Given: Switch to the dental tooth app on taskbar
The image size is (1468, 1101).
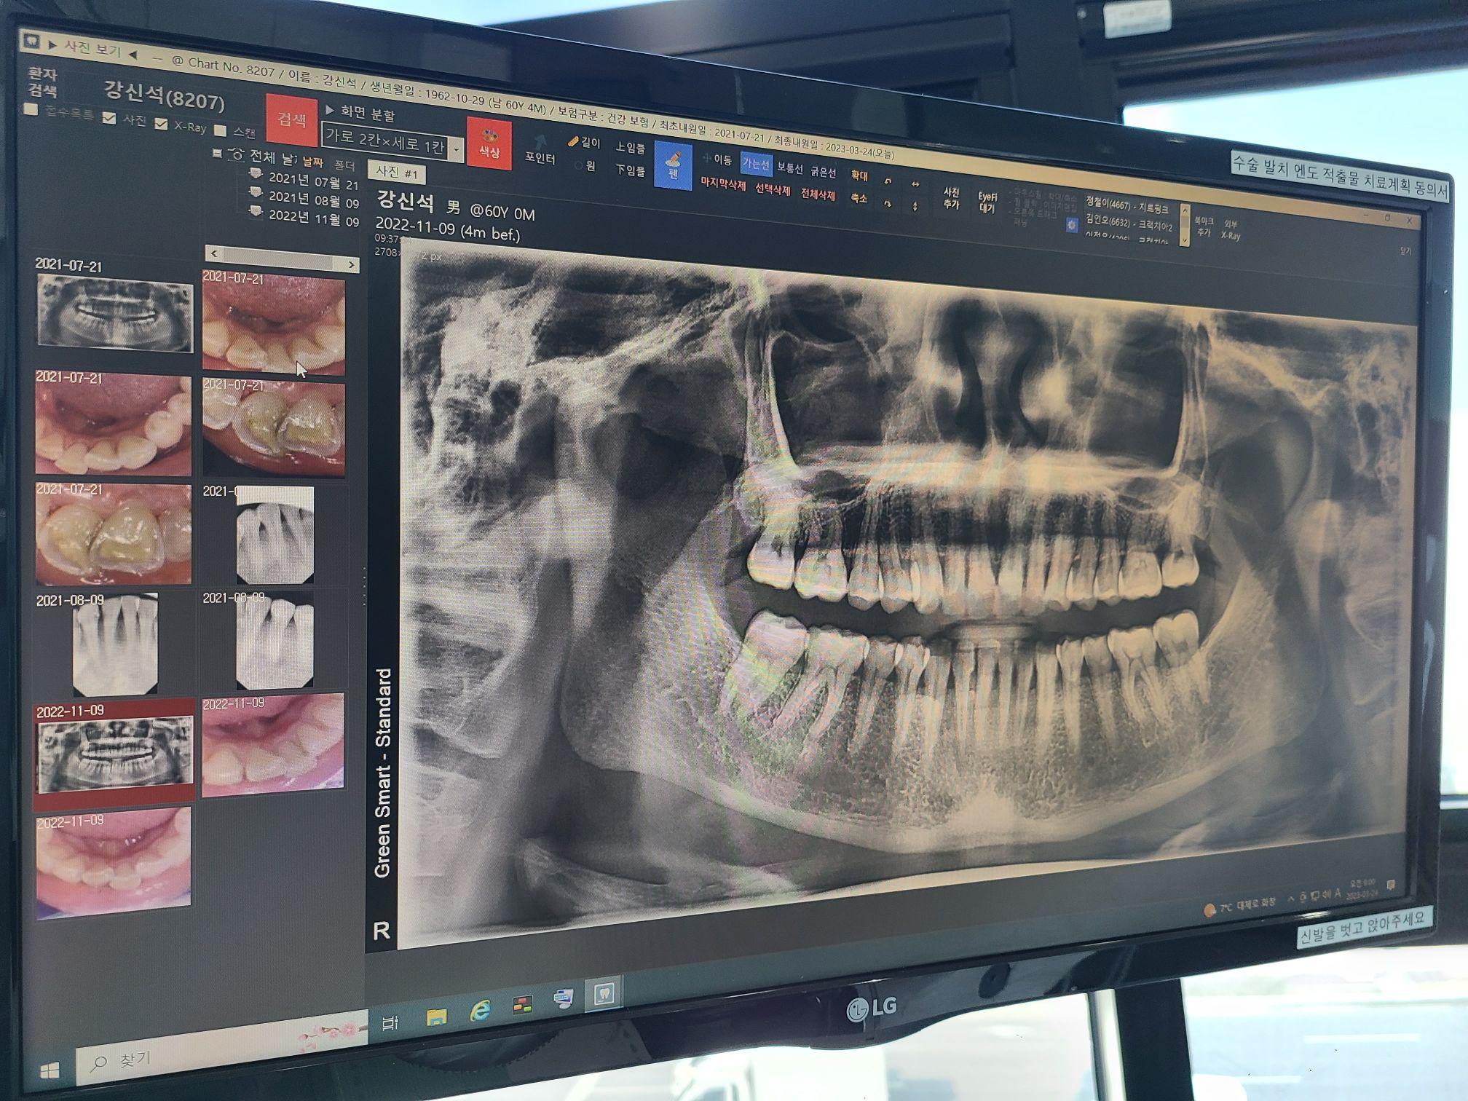Looking at the screenshot, I should [604, 993].
